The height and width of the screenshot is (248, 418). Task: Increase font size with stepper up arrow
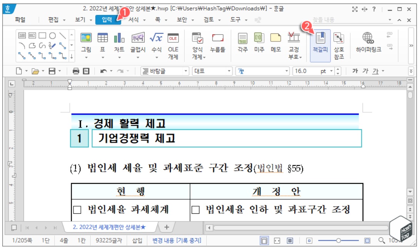[338, 69]
